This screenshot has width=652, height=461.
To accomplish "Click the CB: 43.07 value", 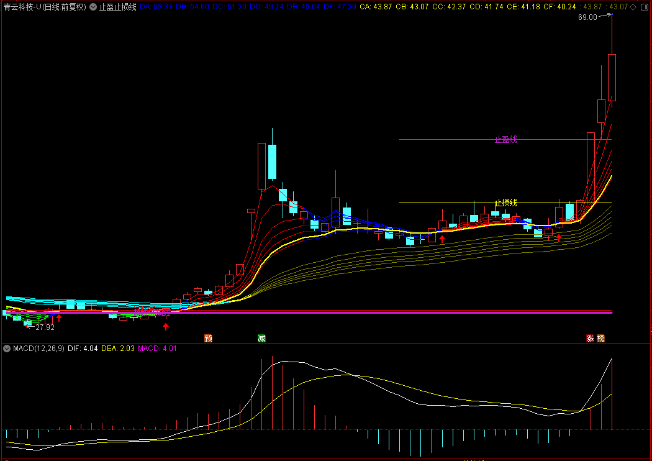I will (412, 7).
